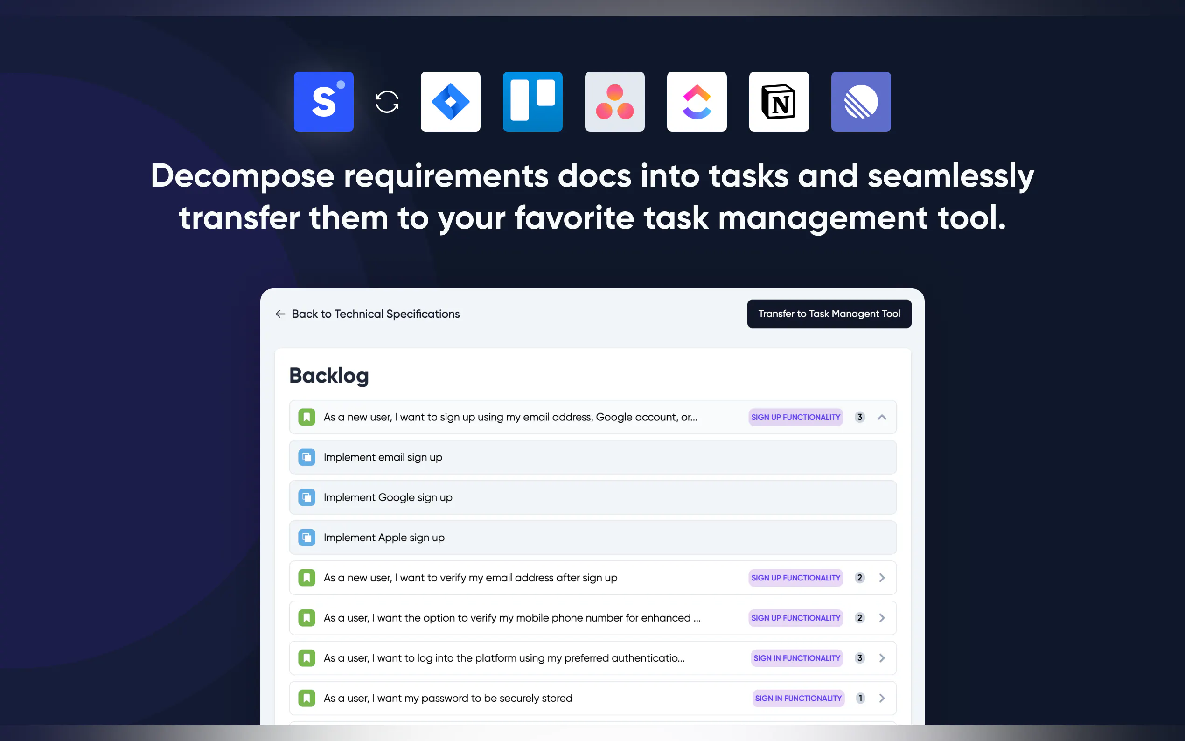
Task: Select story 'As a new user, I want to sign up using my email address'
Action: click(x=593, y=417)
